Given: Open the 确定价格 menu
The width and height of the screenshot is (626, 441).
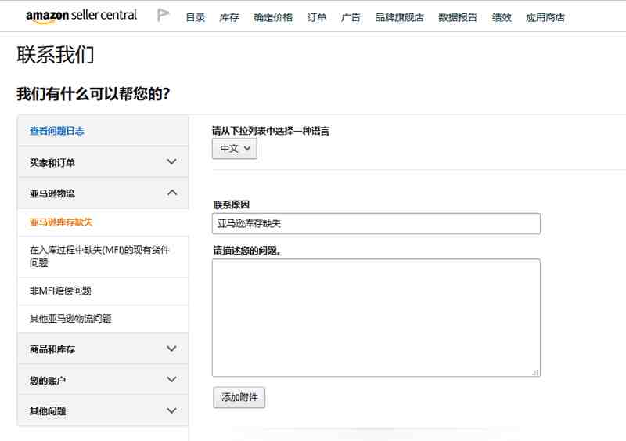Looking at the screenshot, I should (273, 17).
